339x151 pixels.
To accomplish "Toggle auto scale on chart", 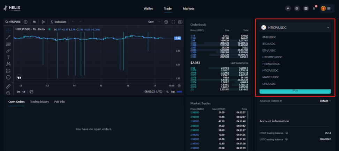I will tap(179, 92).
